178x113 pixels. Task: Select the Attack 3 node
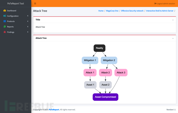[121, 72]
